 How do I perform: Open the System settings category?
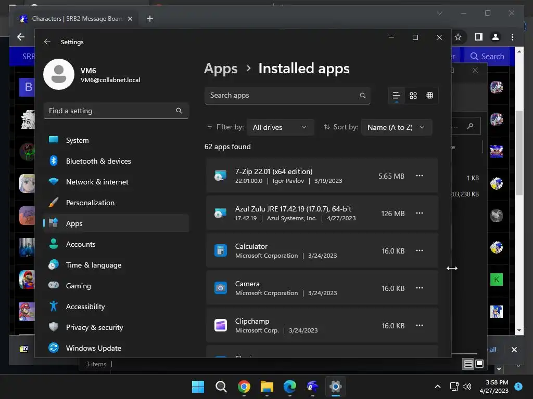tap(116, 140)
